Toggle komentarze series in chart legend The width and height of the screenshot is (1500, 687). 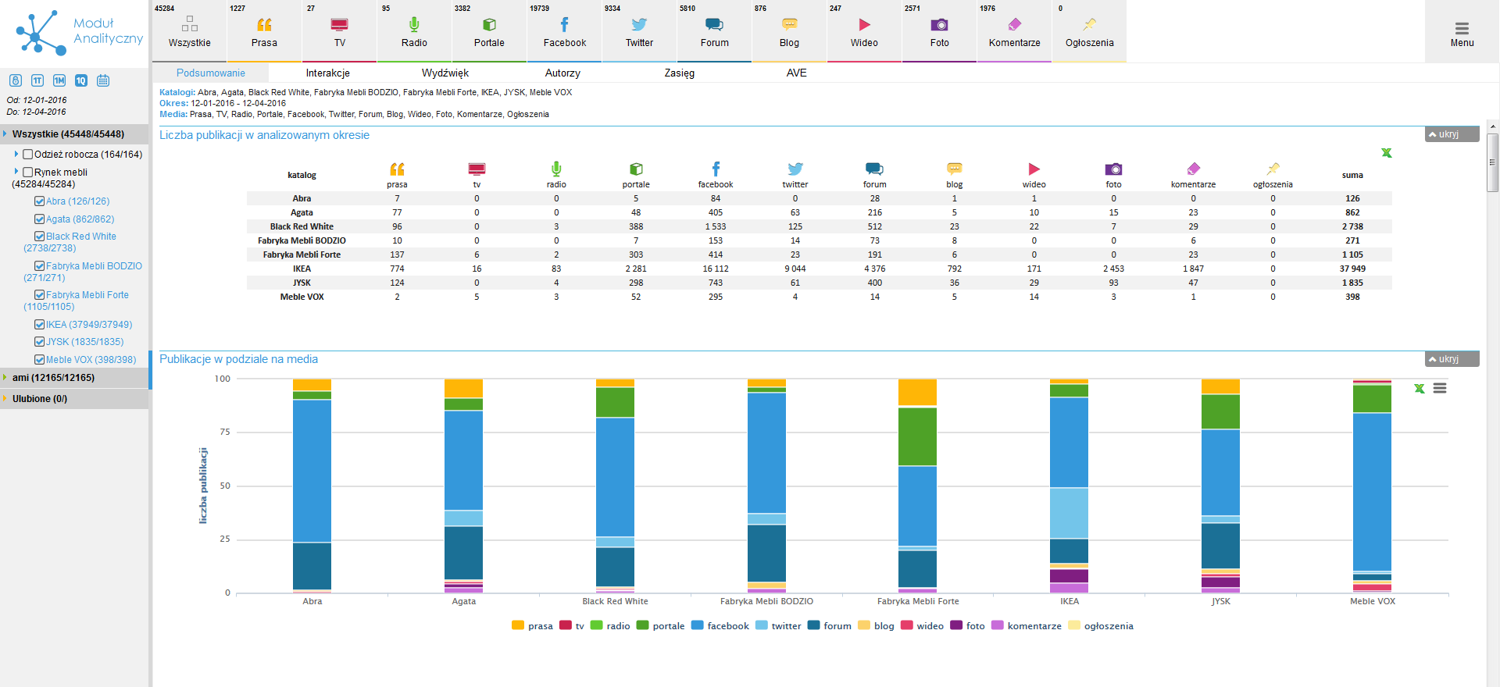point(1027,626)
